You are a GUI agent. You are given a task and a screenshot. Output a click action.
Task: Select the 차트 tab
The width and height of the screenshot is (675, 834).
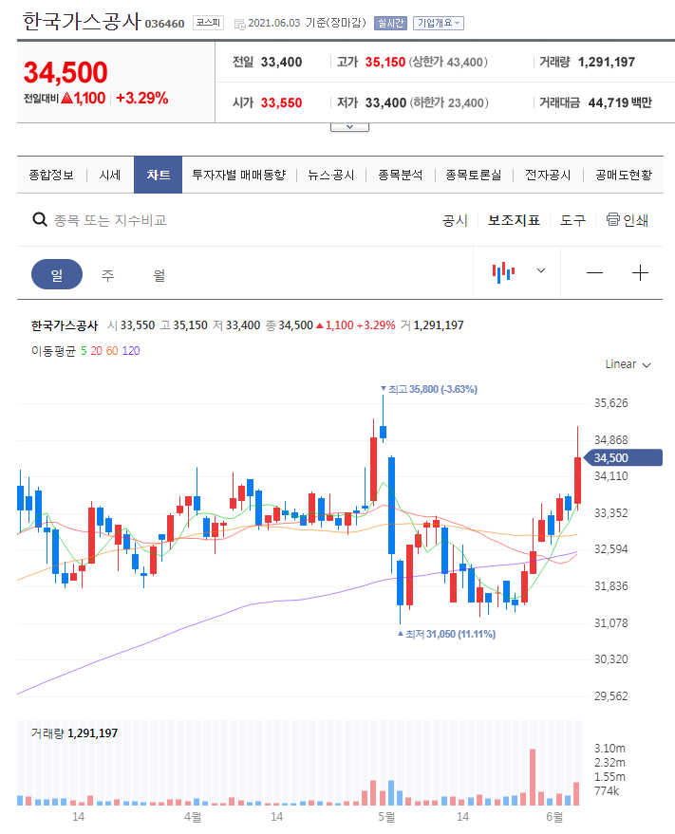tap(159, 175)
